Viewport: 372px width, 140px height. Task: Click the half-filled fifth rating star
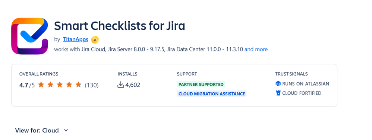[x=78, y=85]
